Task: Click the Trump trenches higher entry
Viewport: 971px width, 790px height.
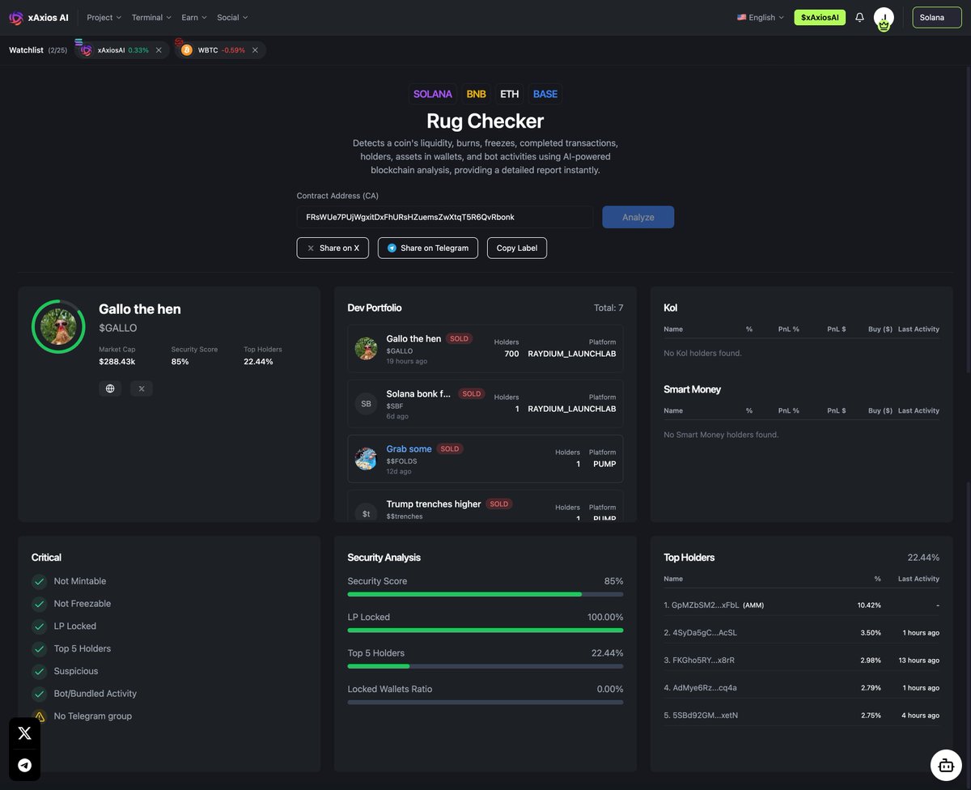Action: click(x=485, y=507)
